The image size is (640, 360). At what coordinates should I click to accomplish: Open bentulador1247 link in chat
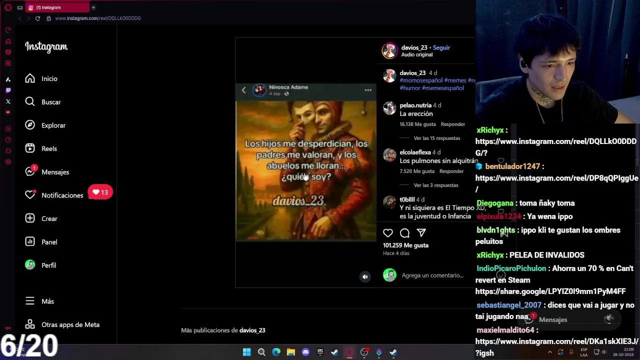click(556, 183)
